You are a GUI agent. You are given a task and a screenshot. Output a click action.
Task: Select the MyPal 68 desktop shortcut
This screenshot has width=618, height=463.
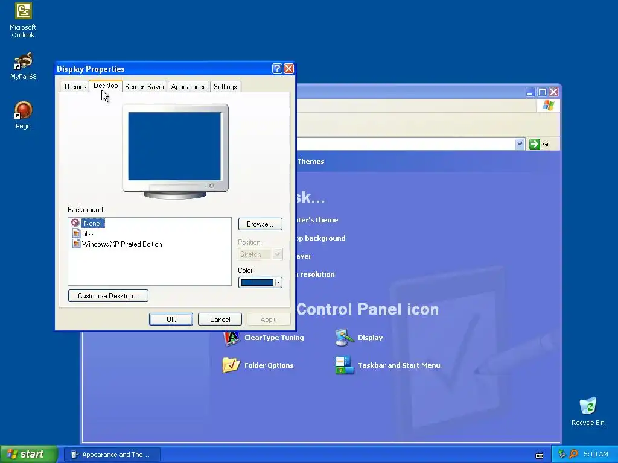point(23,66)
